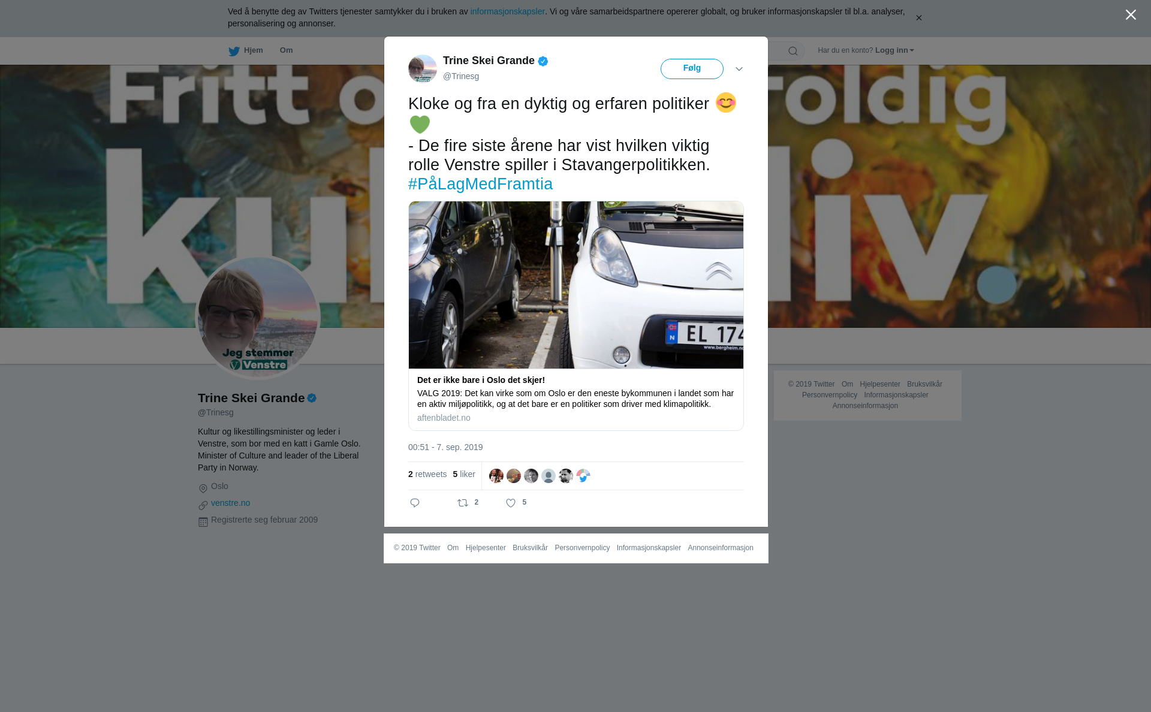The width and height of the screenshot is (1151, 712).
Task: Visit the venstre.no profile link
Action: point(230,503)
